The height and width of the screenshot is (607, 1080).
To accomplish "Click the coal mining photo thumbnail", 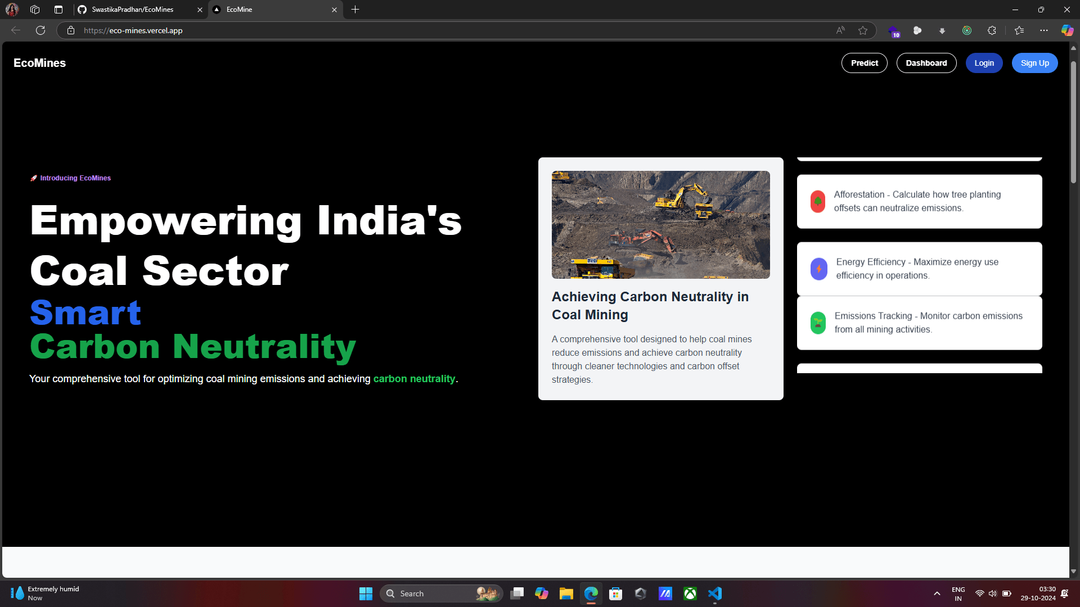I will click(x=660, y=224).
